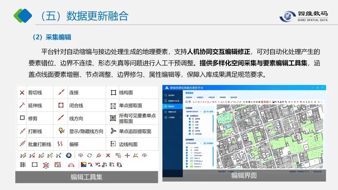338x190 pixels.
Task: Open the first tab before 数据接边
Action: tap(189, 97)
